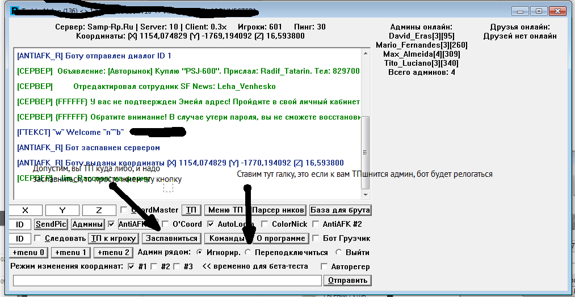Click the +menu 0 button
This screenshot has width=575, height=297.
[28, 252]
